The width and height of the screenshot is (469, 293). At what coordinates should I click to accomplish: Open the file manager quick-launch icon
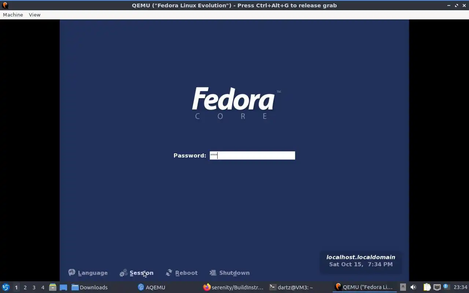53,287
